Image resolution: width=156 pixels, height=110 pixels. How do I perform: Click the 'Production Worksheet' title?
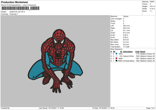point(15,2)
